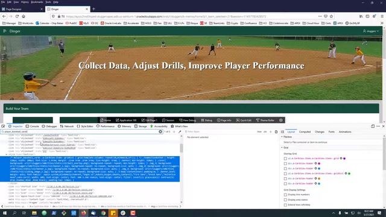Click the Windows Start button
386x217 pixels.
5,213
